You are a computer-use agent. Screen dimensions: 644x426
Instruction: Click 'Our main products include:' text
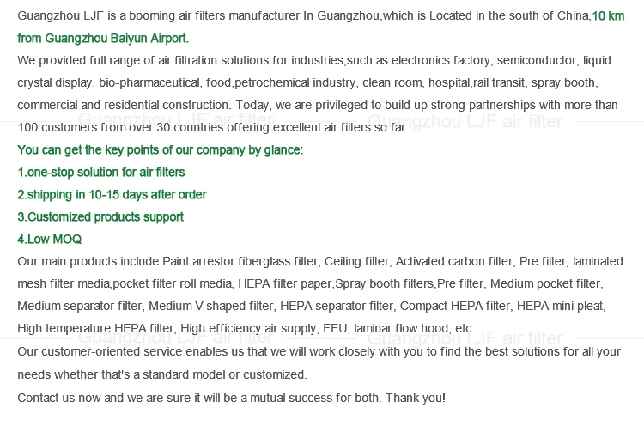coord(89,261)
